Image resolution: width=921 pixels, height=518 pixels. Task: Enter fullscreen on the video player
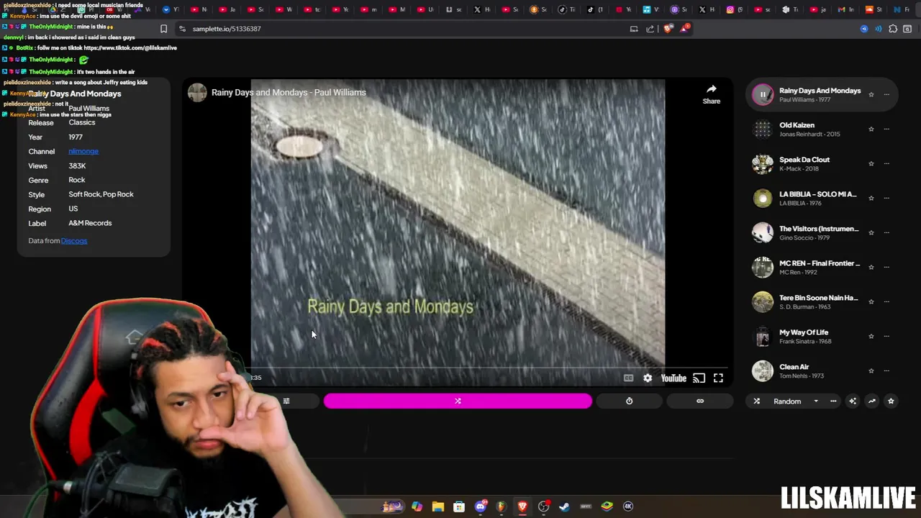[718, 378]
